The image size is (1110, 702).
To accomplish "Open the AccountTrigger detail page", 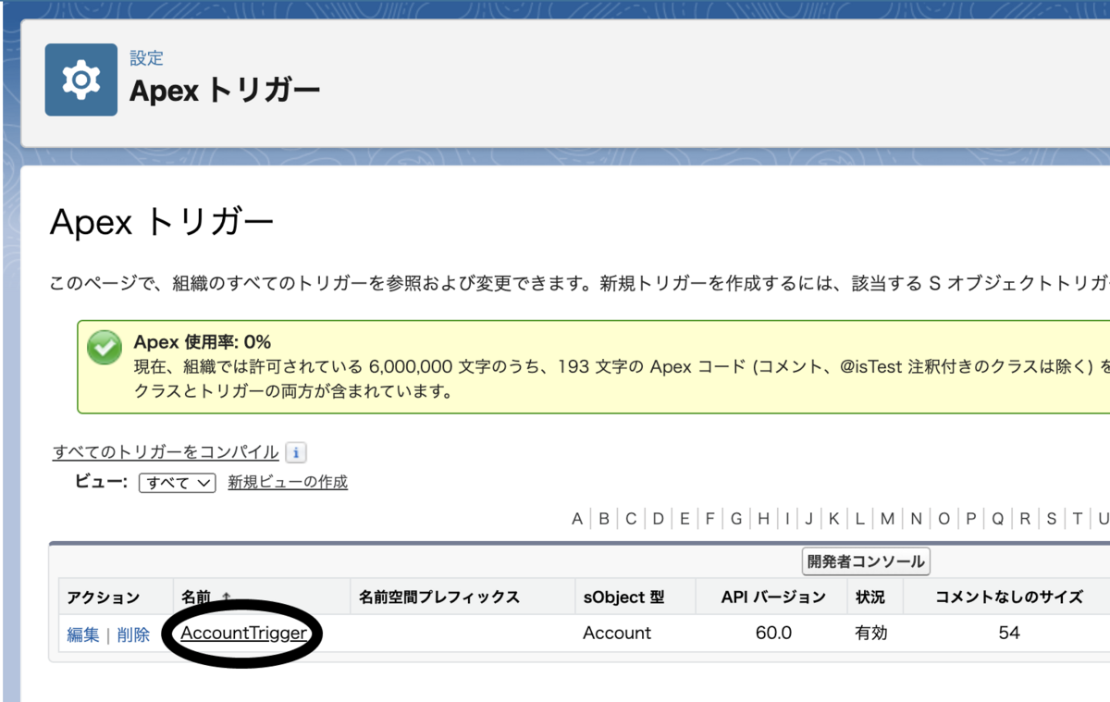I will click(243, 634).
